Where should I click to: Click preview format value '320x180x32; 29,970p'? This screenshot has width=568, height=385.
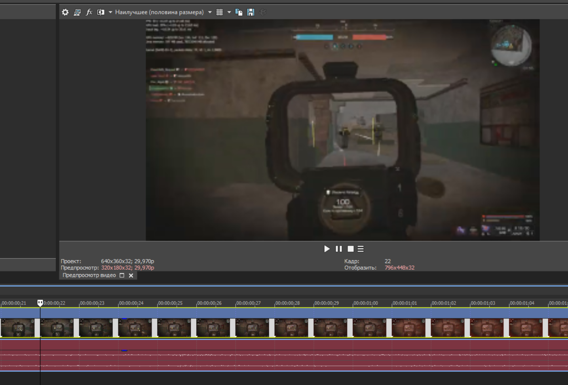pos(127,268)
